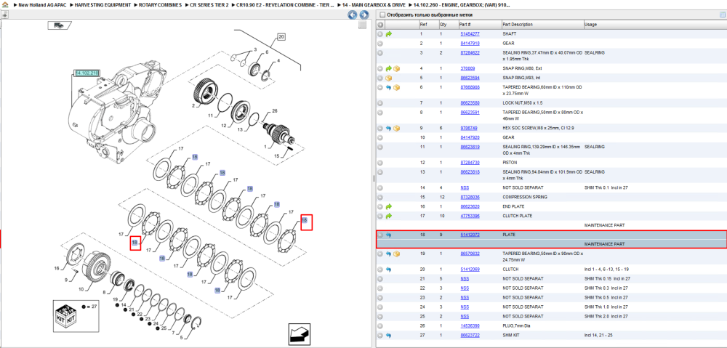
Task: Click 'Incl 1 - 4, 6 -13, 15 - 19' usage text
Action: tap(607, 270)
